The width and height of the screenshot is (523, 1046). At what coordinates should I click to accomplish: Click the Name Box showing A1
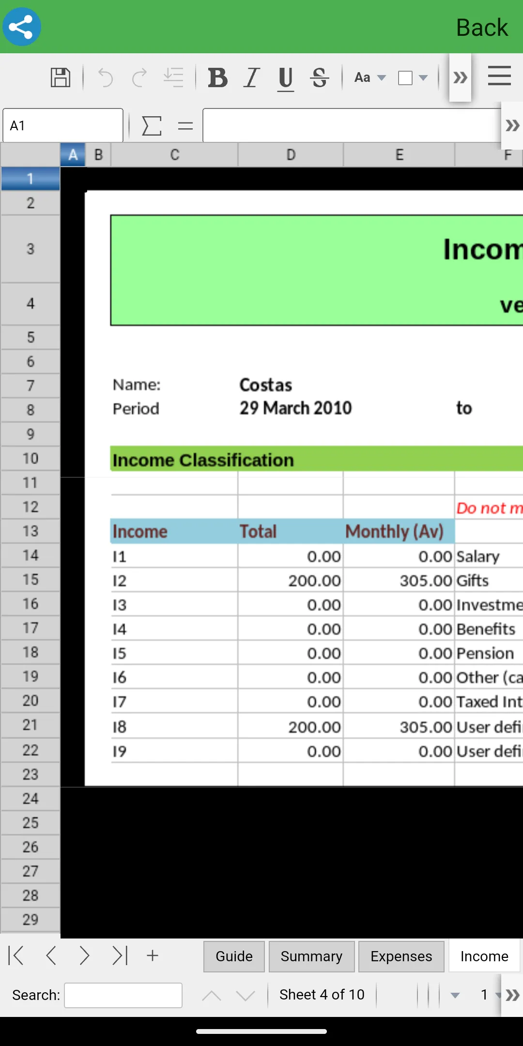pyautogui.click(x=63, y=125)
